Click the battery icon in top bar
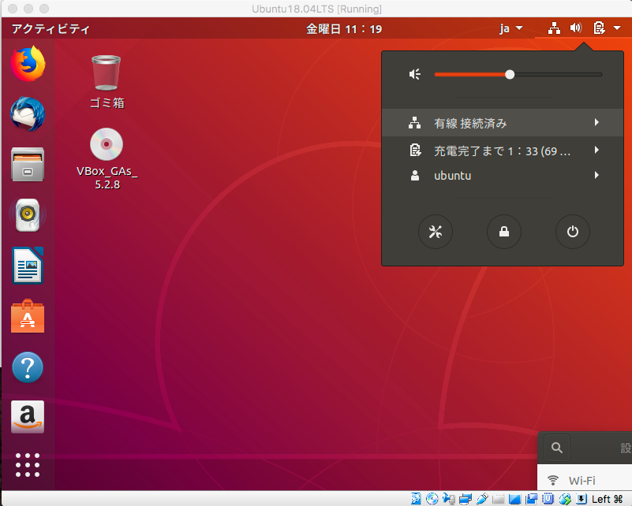632x506 pixels. [599, 28]
